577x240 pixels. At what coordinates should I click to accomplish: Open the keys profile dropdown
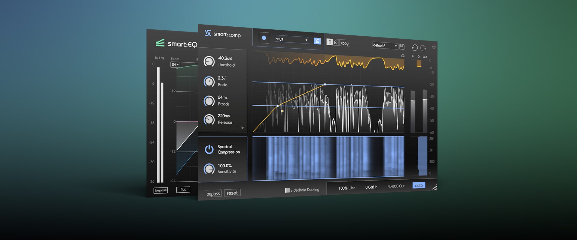click(292, 40)
